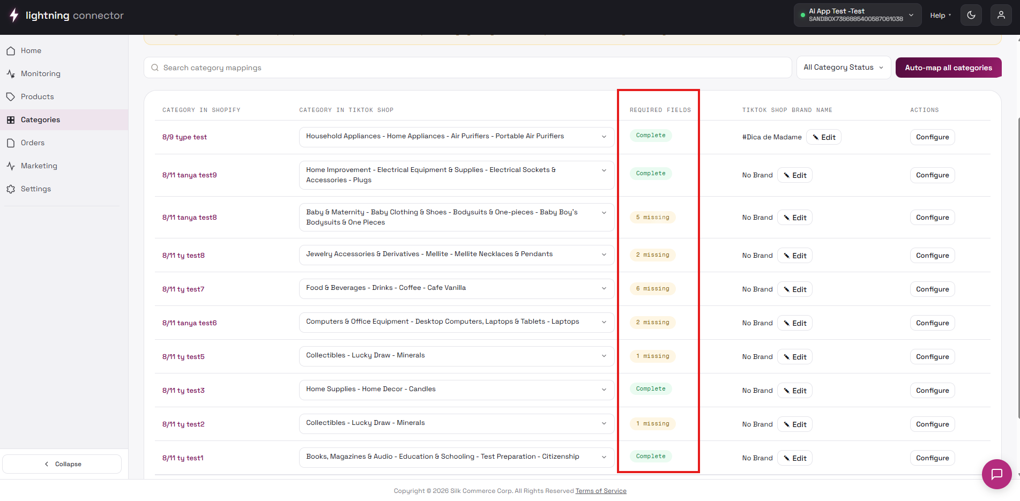This screenshot has height=501, width=1020.
Task: Click the Marketing sidebar icon
Action: pyautogui.click(x=11, y=166)
